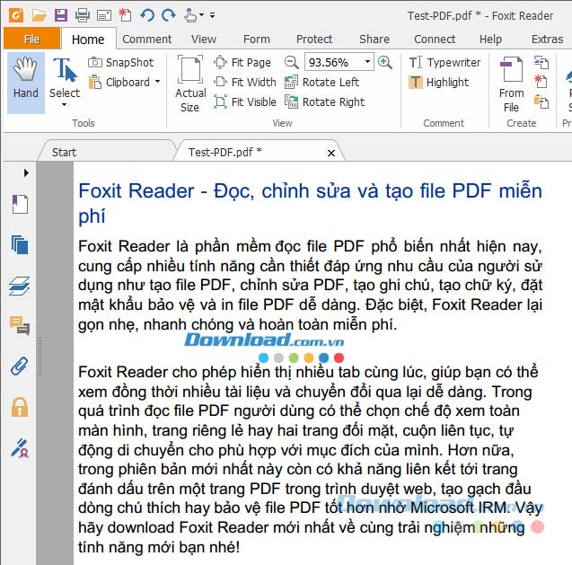
Task: Save document with purple floppy disk icon
Action: tap(61, 15)
